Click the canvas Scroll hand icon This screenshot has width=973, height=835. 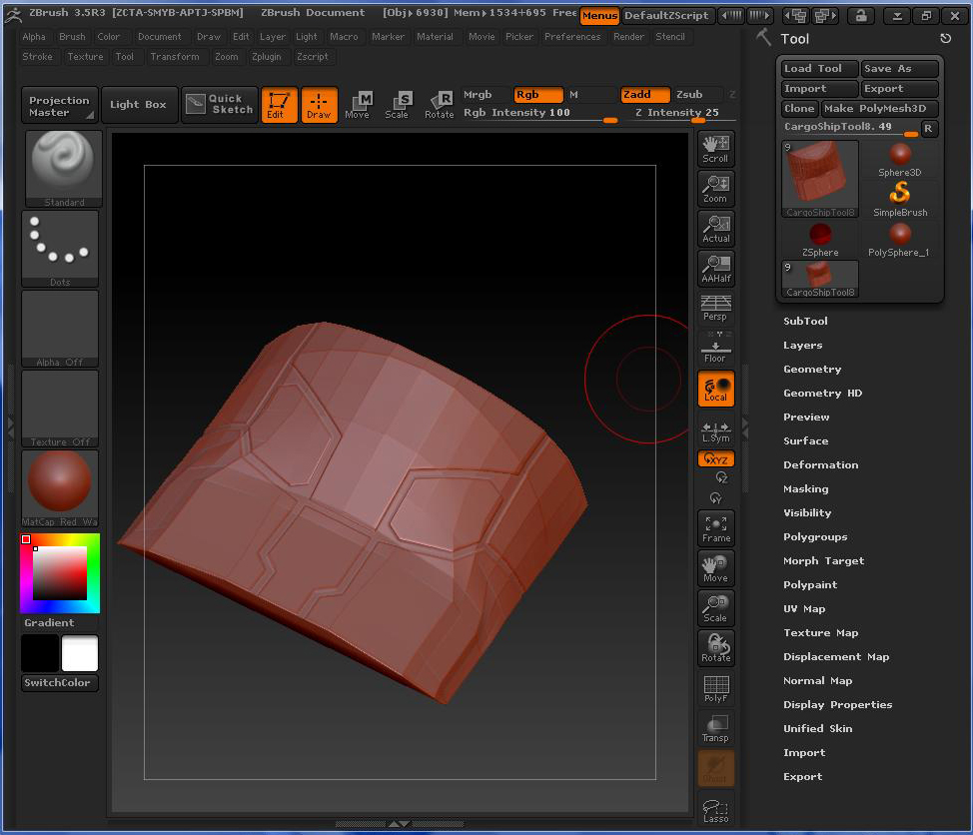point(715,149)
